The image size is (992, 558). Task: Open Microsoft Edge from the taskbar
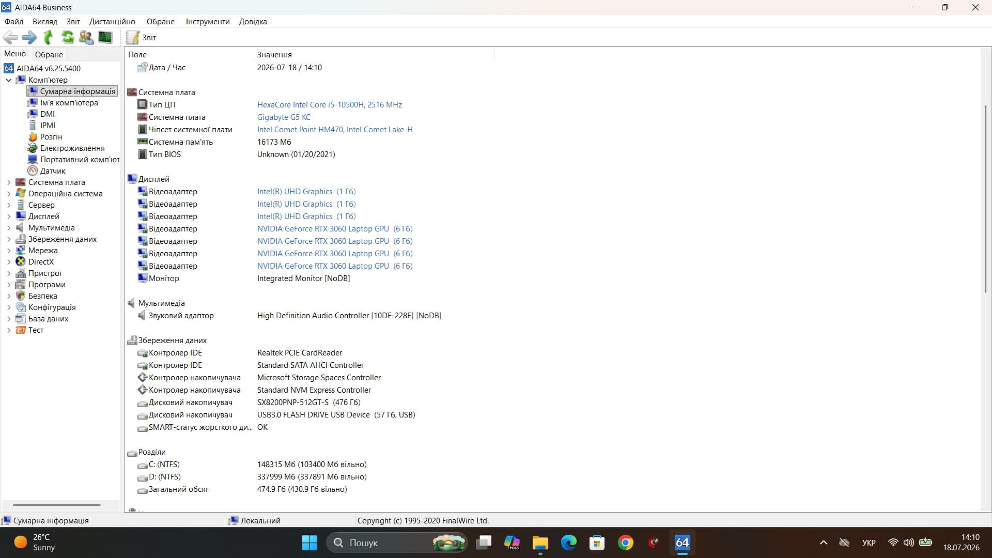pos(568,542)
